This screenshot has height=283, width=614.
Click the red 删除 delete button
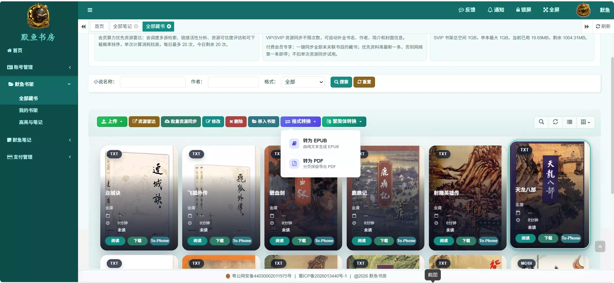[236, 122]
